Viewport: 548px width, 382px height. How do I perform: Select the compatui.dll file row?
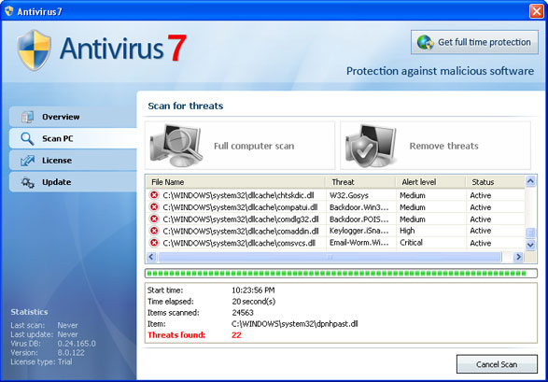coord(335,207)
